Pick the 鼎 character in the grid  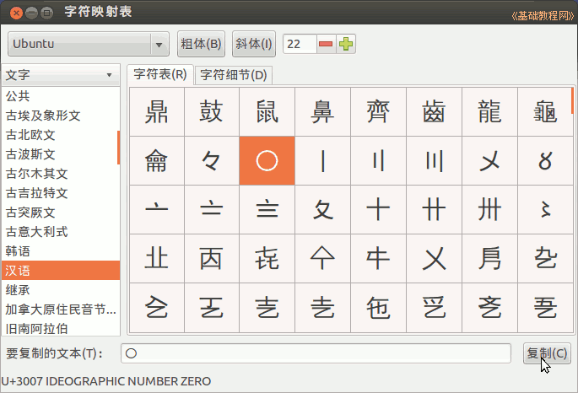click(x=156, y=111)
